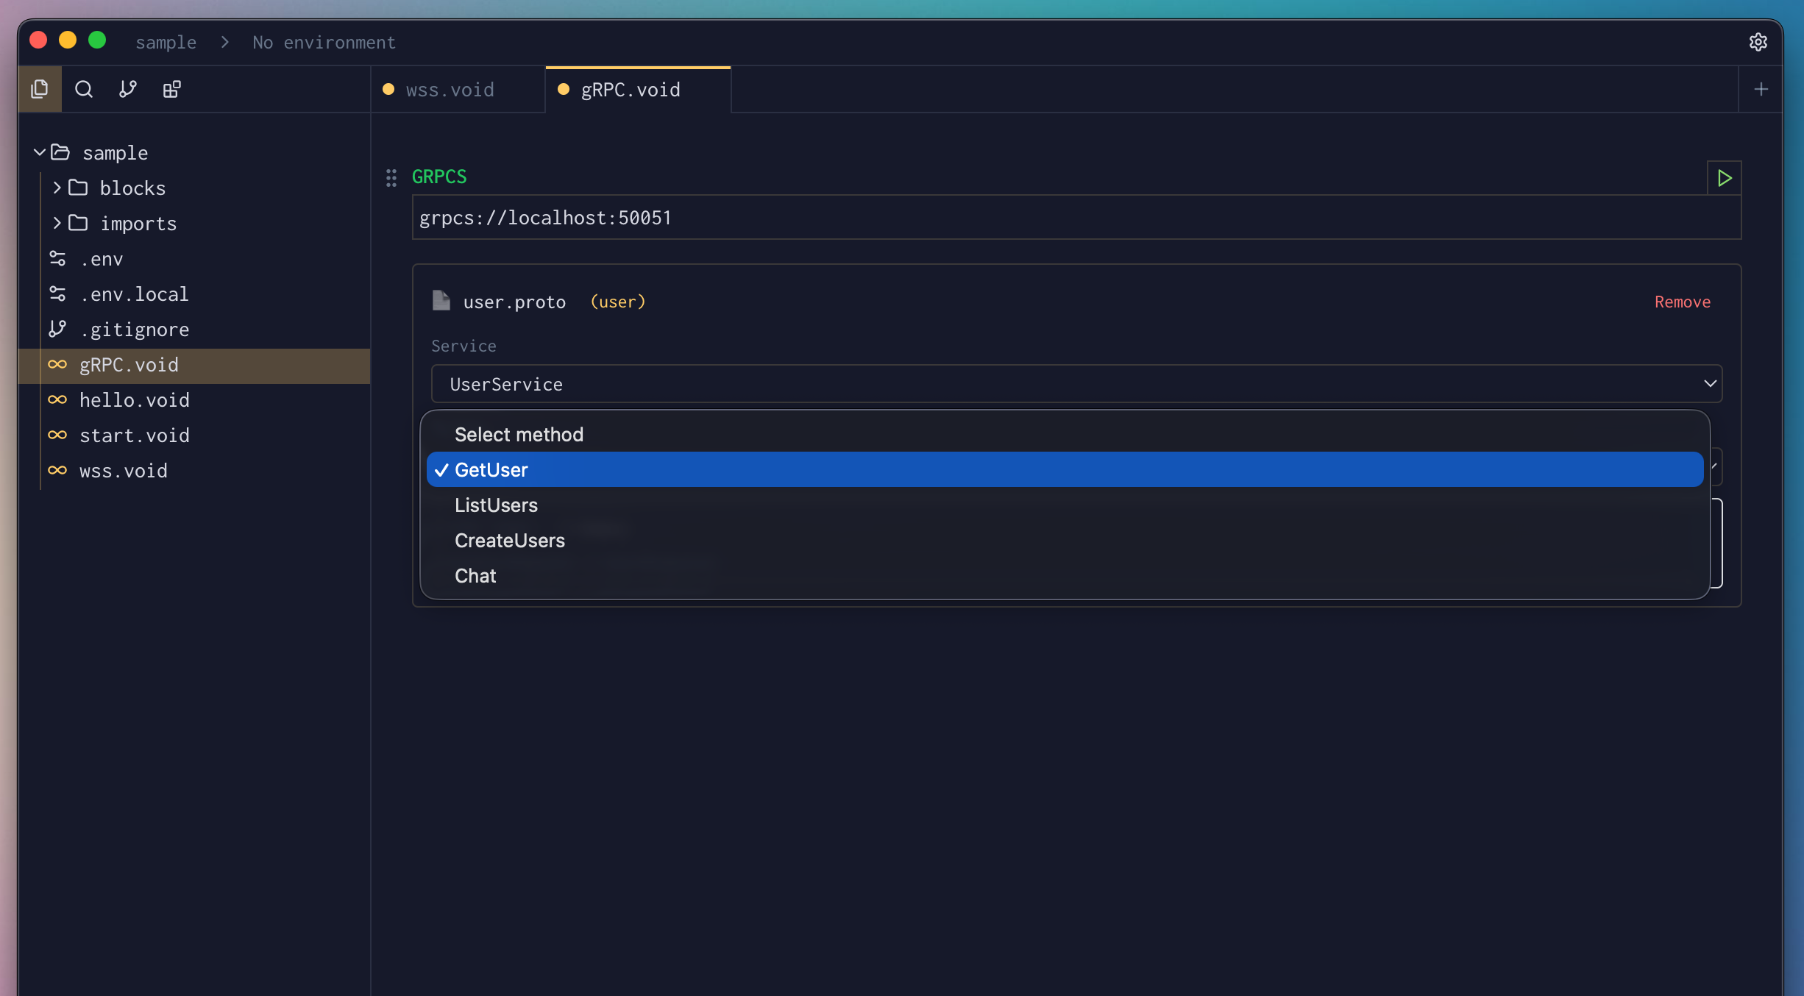Switch to the wss.void tab

450,90
